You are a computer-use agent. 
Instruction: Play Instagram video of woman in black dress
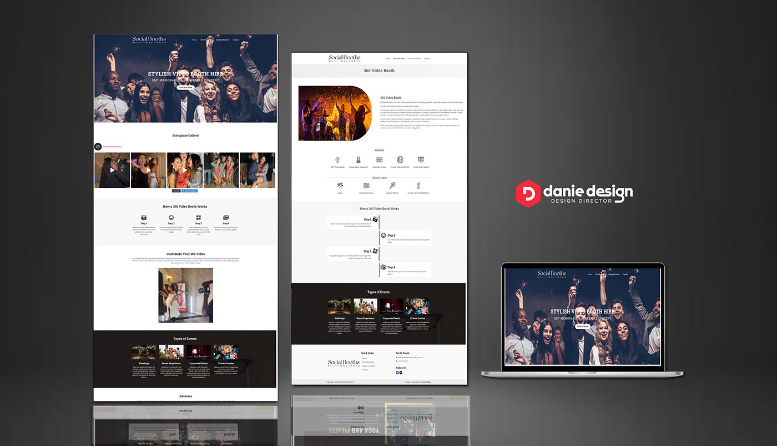(149, 170)
